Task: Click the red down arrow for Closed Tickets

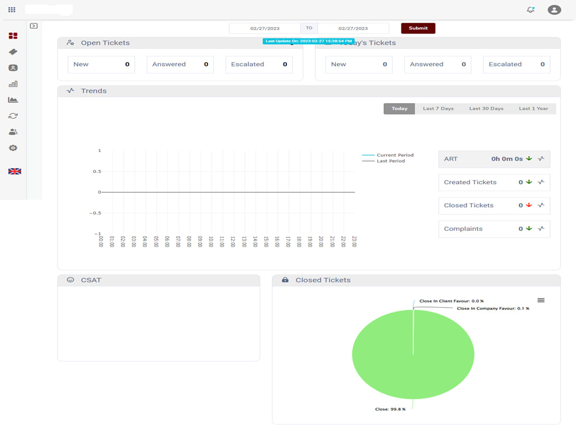Action: [x=529, y=205]
